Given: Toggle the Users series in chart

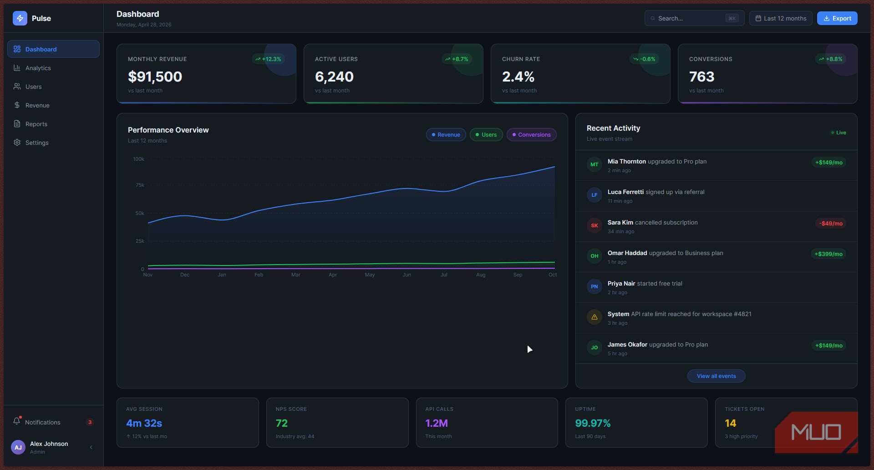Looking at the screenshot, I should [486, 135].
